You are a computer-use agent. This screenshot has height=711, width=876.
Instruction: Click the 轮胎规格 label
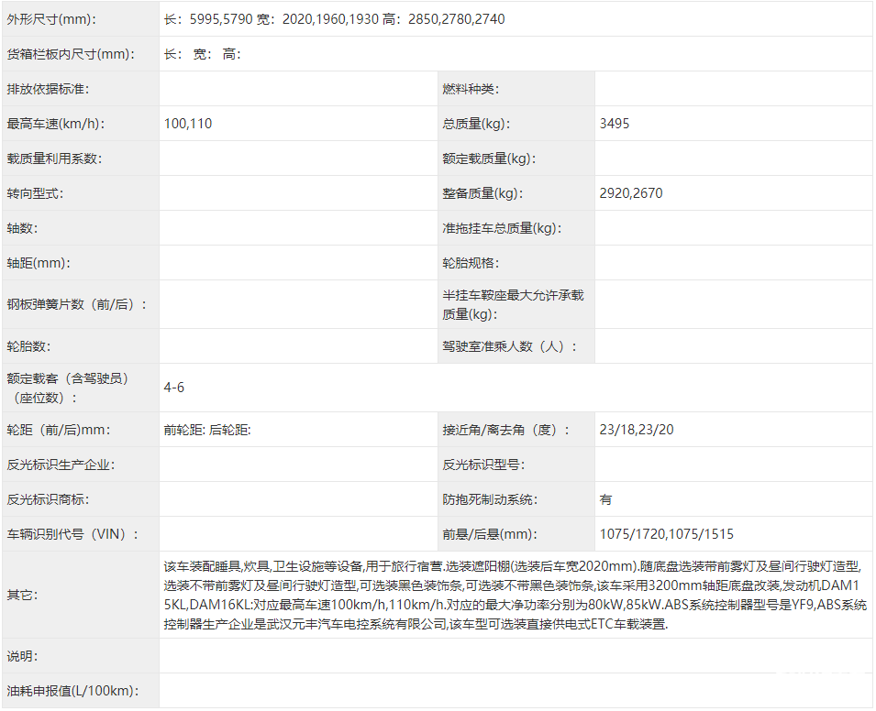click(x=471, y=263)
